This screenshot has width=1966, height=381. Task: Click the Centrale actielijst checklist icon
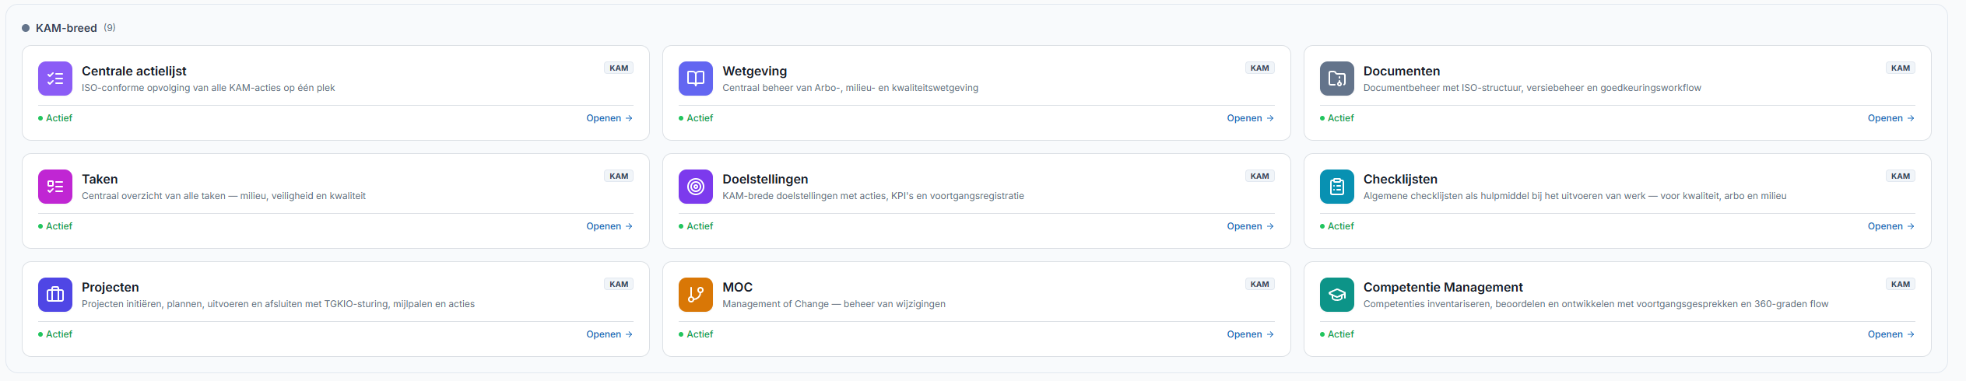(x=55, y=79)
